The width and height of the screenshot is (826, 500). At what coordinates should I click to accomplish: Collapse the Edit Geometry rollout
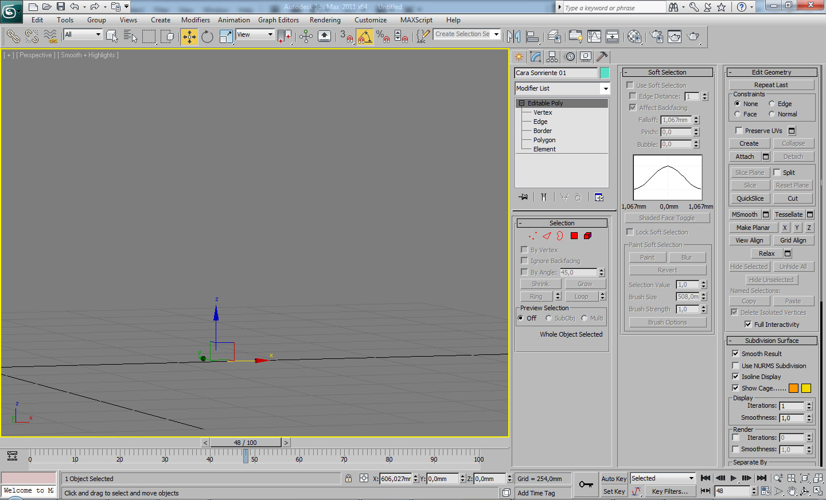(772, 72)
